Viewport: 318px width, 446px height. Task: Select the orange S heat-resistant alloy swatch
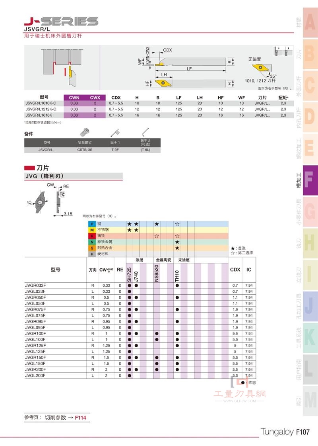[x=92, y=248]
